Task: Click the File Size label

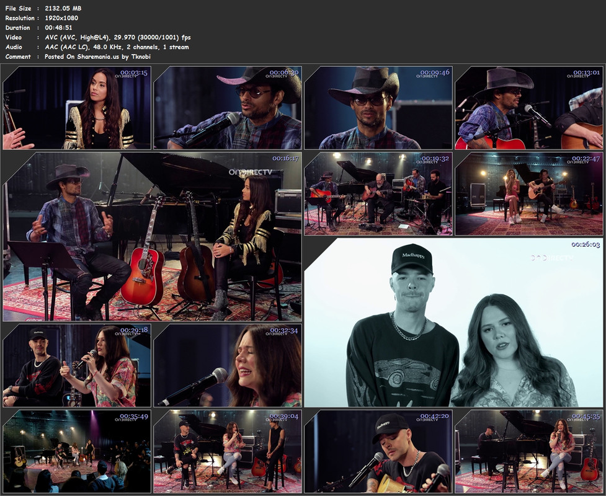Action: [x=18, y=8]
